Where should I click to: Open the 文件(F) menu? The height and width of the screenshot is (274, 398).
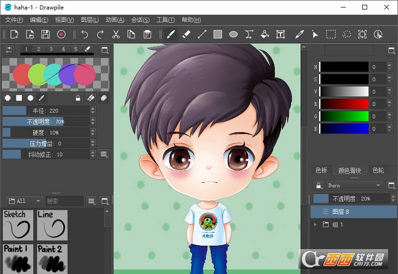pos(14,20)
